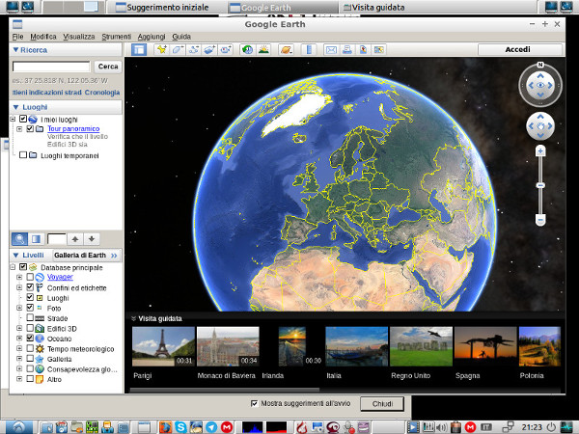Viewport: 579px width, 434px height.
Task: Collapse the Livelli panel triangle
Action: click(x=15, y=256)
